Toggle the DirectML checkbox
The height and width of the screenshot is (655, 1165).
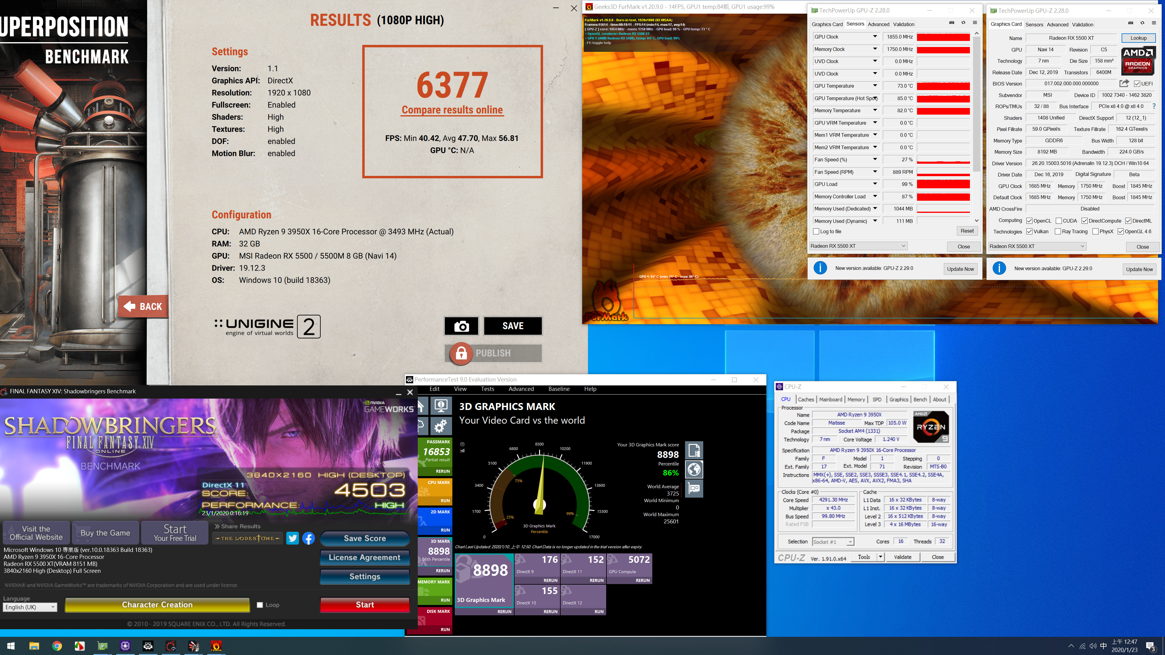coord(1128,220)
